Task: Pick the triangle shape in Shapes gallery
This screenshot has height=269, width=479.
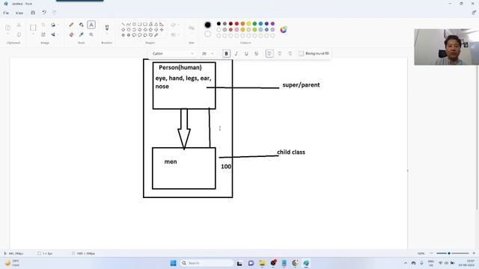Action: [156, 24]
